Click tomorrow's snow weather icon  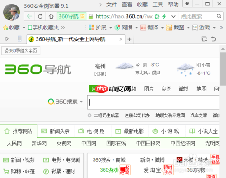[x=186, y=70]
